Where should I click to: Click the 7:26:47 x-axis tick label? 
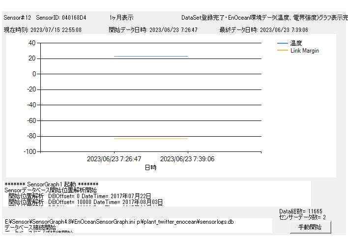tap(114, 159)
